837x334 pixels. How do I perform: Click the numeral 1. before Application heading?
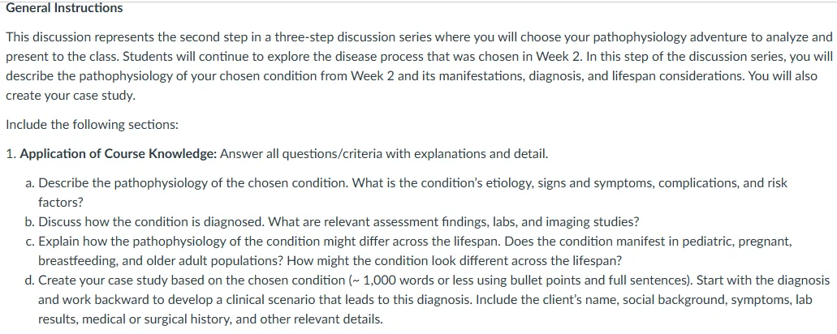[11, 155]
